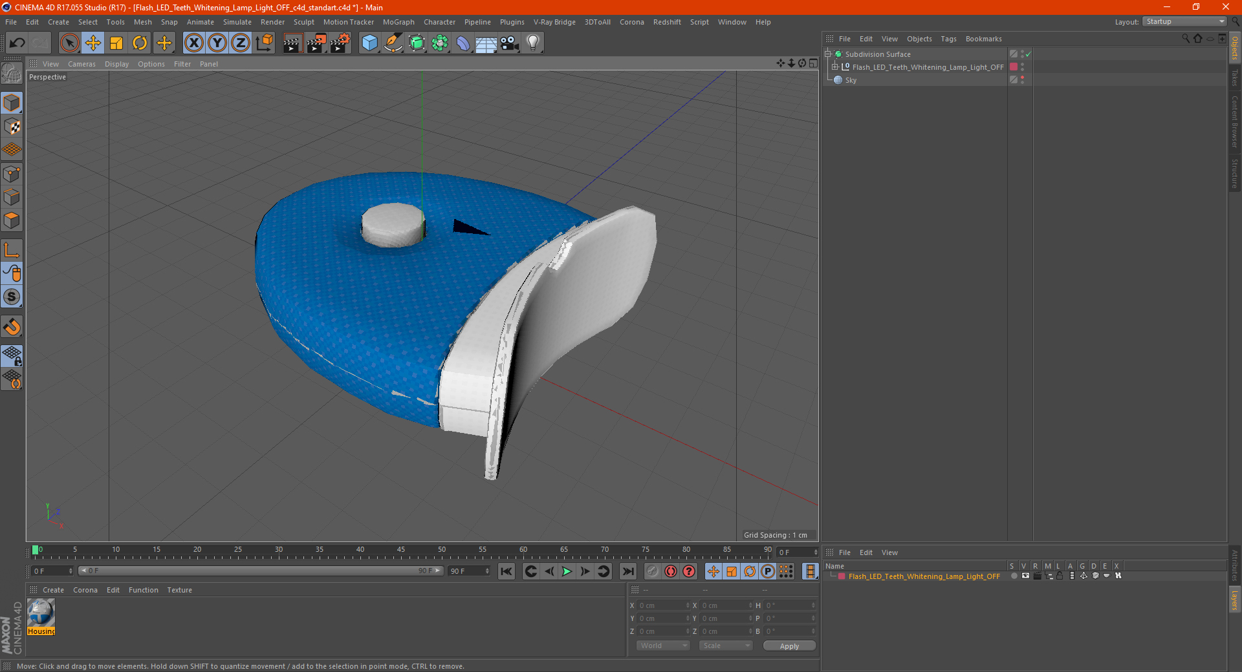Screen dimensions: 1242x672
Task: Open the Spline pen tool icon
Action: tap(393, 43)
